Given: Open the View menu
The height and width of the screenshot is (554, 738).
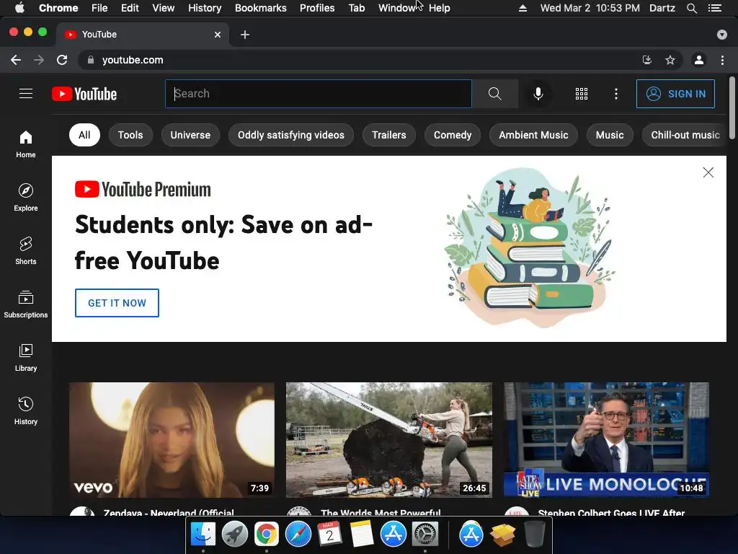Looking at the screenshot, I should pos(164,8).
